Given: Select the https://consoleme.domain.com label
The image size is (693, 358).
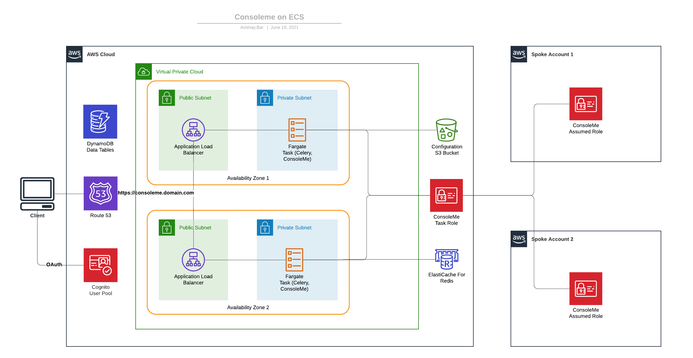Looking at the screenshot, I should tap(156, 193).
